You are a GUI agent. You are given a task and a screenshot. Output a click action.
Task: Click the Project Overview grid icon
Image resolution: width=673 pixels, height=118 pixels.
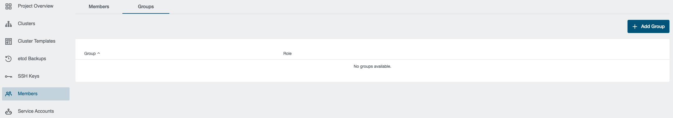tap(9, 6)
